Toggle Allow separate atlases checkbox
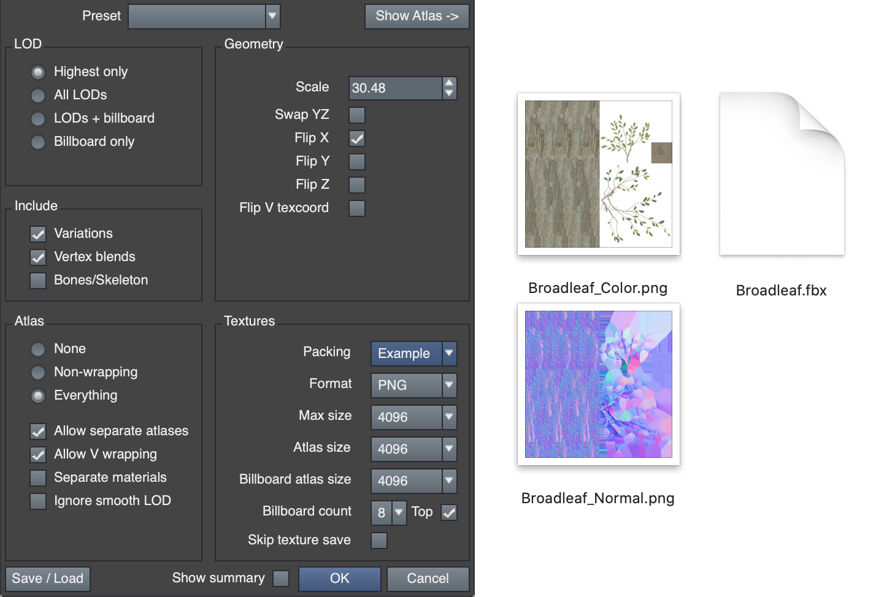Viewport: 876px width, 597px height. pyautogui.click(x=38, y=432)
